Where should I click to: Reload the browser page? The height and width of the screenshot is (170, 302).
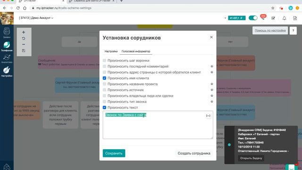click(x=18, y=8)
